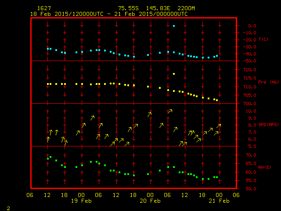Image resolution: width=281 pixels, height=211 pixels.
Task: Click the "19 Feb" date label
Action: [81, 201]
